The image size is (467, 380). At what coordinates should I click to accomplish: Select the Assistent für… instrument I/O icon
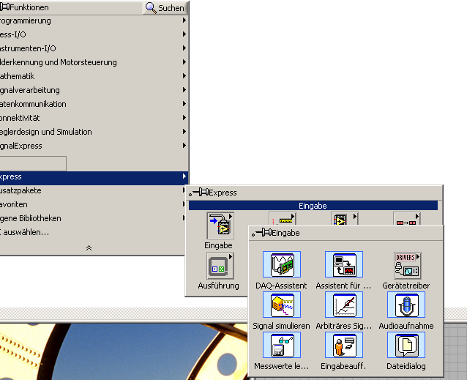(344, 264)
